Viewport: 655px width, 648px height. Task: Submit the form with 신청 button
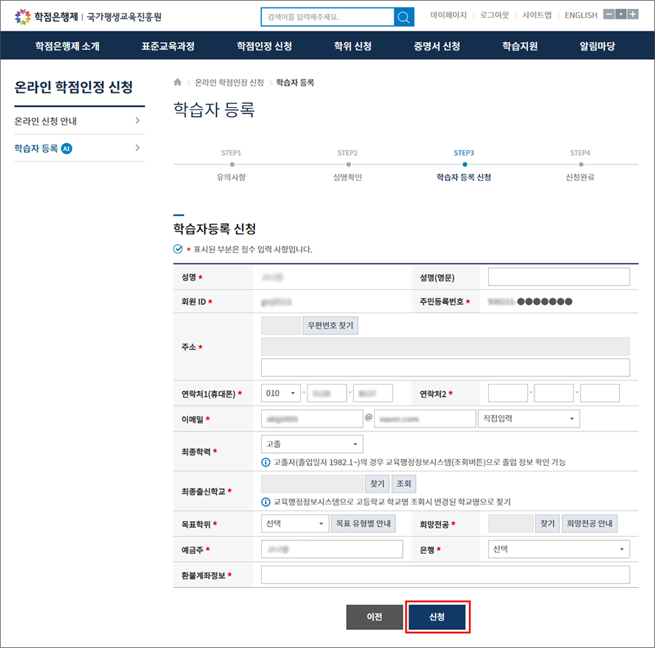pos(437,617)
